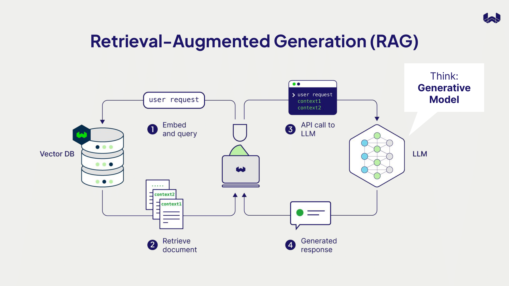
Task: Click the Vector DB database cylinder icon
Action: click(x=103, y=157)
